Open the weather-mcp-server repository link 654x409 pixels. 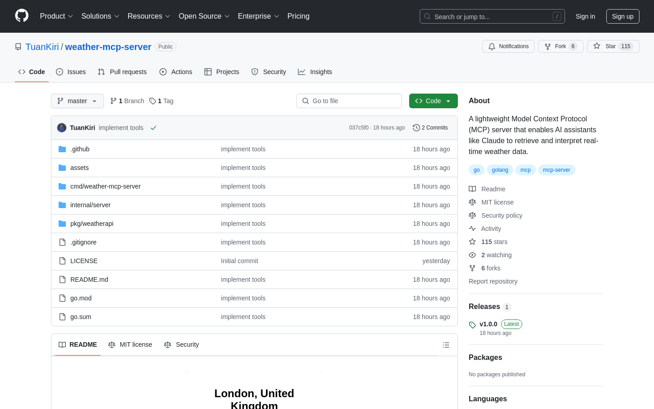pos(108,47)
